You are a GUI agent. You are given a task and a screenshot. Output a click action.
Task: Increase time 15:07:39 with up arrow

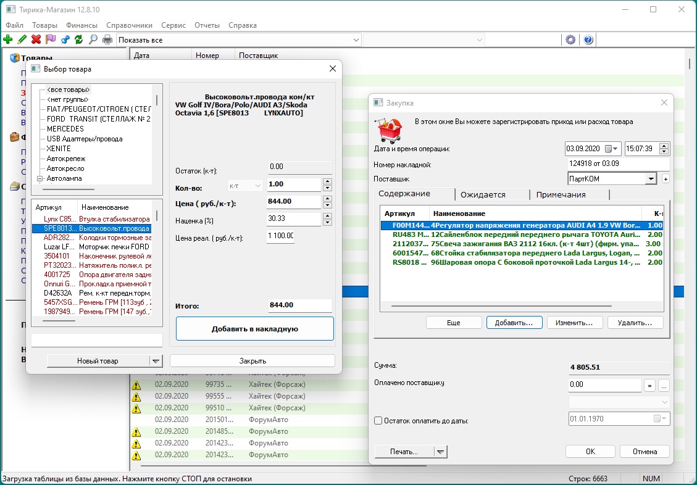click(x=664, y=146)
